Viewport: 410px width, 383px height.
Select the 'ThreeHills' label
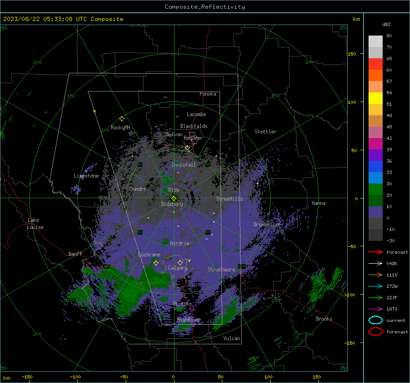click(x=229, y=199)
